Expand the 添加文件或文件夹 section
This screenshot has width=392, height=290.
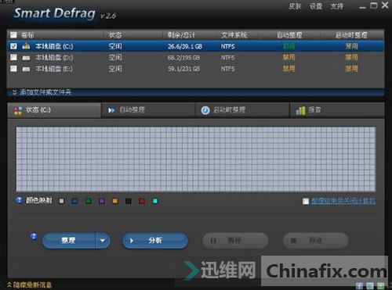(42, 92)
